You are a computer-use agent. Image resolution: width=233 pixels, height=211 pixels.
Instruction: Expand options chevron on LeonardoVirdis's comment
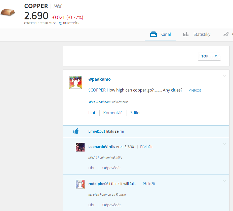tap(224, 144)
